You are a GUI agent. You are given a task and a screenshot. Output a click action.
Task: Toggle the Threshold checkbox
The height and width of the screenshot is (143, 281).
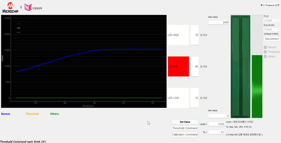[x=265, y=52]
